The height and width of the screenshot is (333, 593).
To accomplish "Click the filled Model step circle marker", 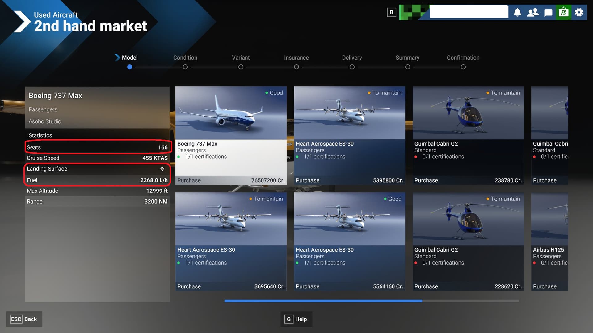I will pyautogui.click(x=130, y=67).
